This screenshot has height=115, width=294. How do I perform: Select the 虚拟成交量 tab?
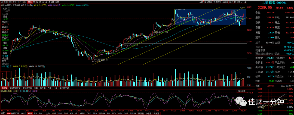point(27,88)
